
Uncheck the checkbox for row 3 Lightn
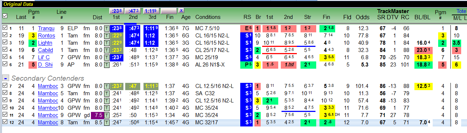click(x=4, y=43)
